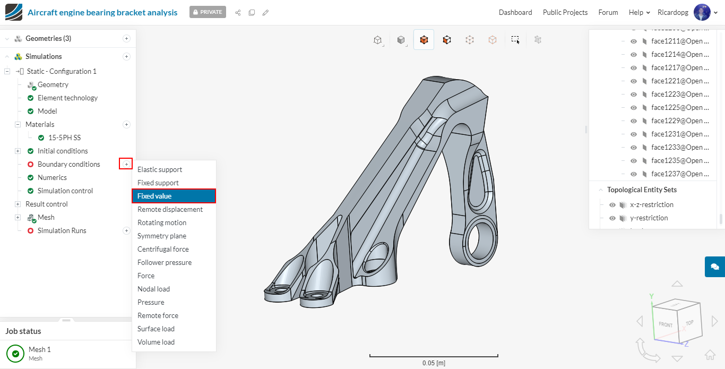The width and height of the screenshot is (725, 369).
Task: Choose Fixed support from the menu
Action: click(158, 183)
